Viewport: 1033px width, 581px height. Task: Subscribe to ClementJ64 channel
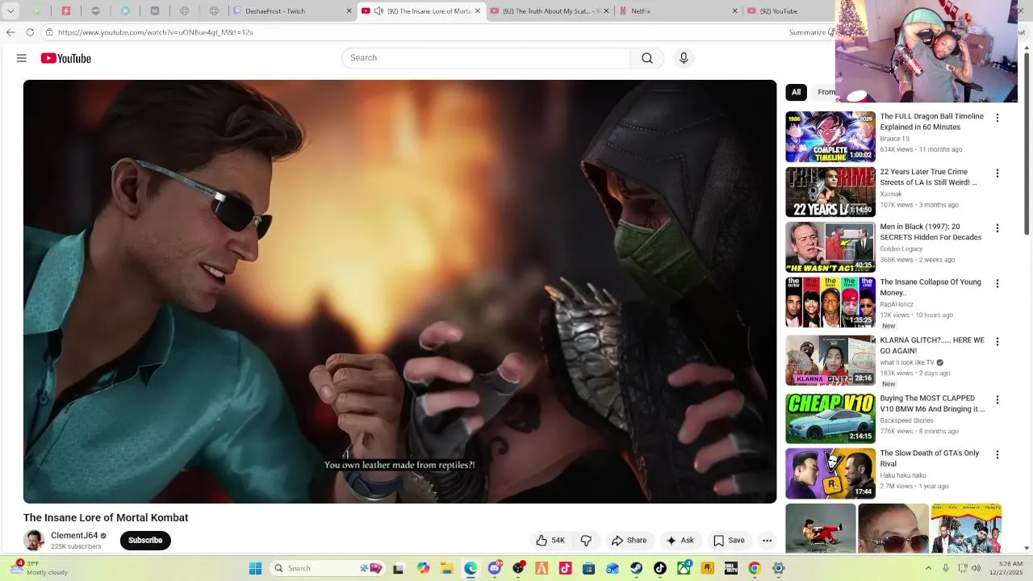click(145, 541)
